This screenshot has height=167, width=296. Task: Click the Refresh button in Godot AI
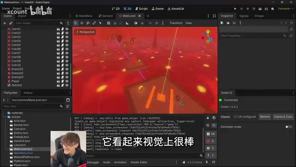pos(265,117)
